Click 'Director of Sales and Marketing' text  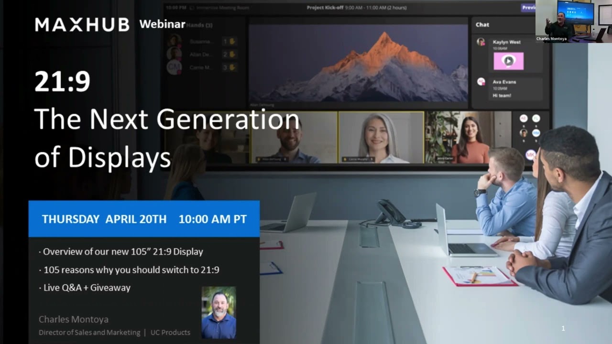89,333
